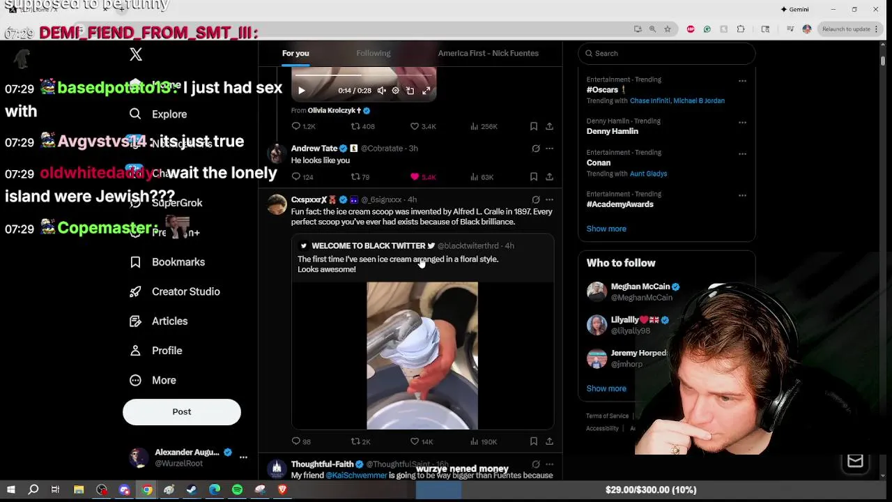
Task: Bookmark the ice cream scoop post
Action: (534, 441)
